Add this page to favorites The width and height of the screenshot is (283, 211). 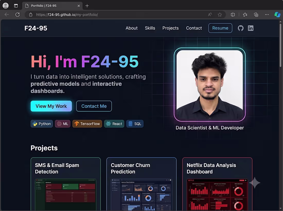click(x=220, y=15)
